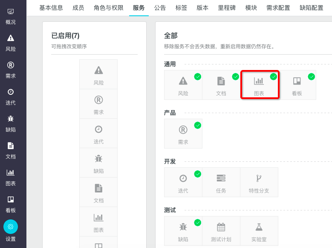Toggle green check on 开发 迭代 card

pos(198,174)
